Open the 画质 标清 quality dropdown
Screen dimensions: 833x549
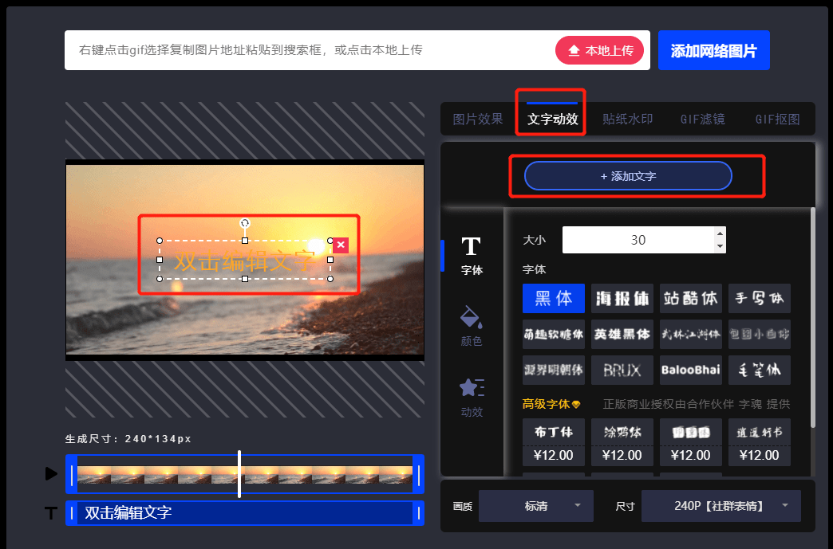tap(535, 506)
